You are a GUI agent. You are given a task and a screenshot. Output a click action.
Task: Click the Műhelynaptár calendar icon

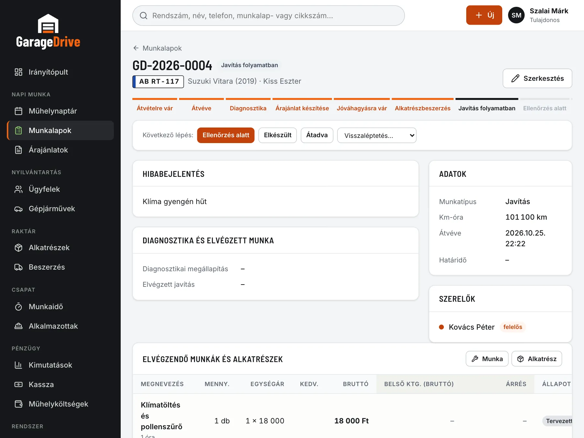18,111
